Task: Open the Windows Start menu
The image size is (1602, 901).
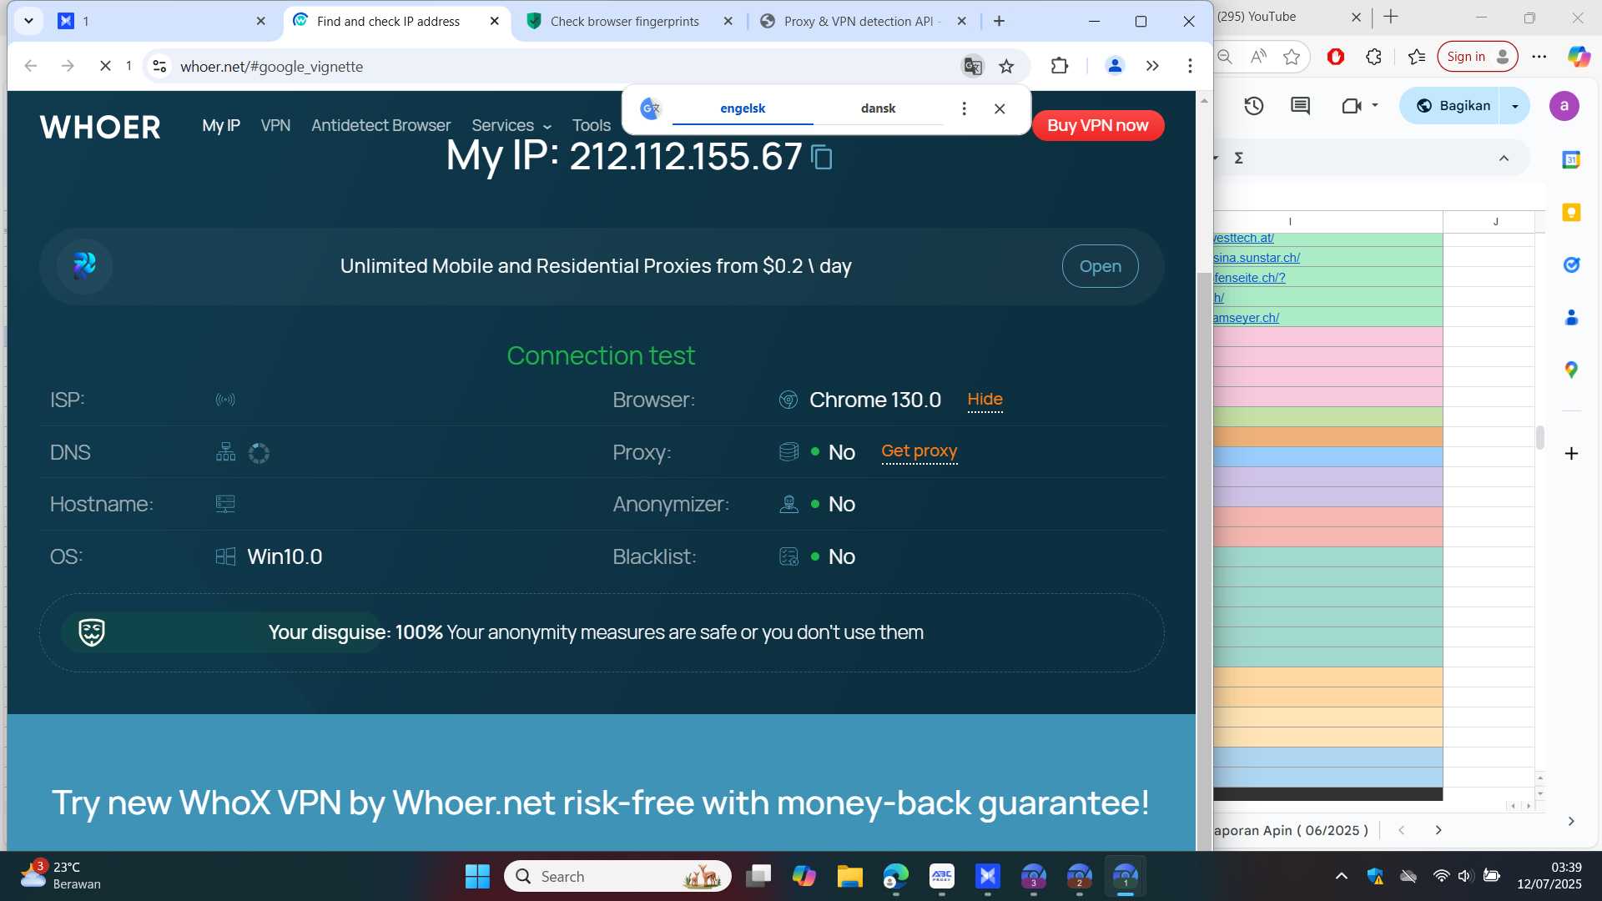Action: pyautogui.click(x=477, y=876)
